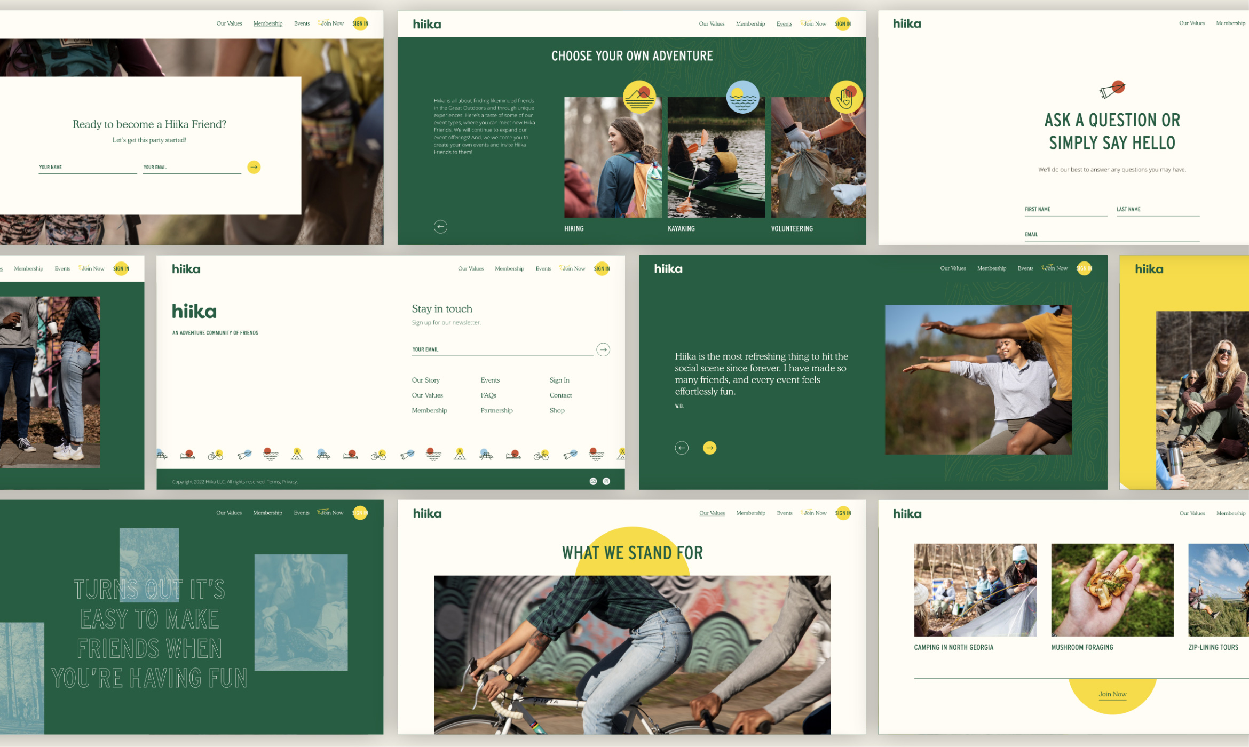The image size is (1249, 747).
Task: Click SIGN IN button above Stay in touch
Action: (x=602, y=269)
